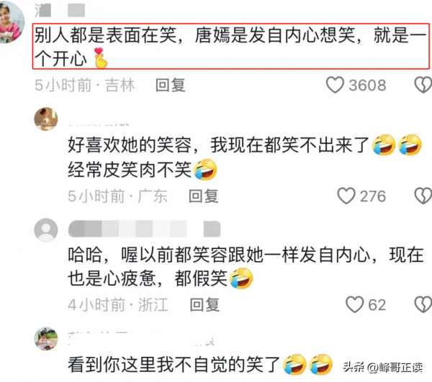This screenshot has width=432, height=382.
Task: Reply to the 广东 comment
Action: [x=204, y=196]
